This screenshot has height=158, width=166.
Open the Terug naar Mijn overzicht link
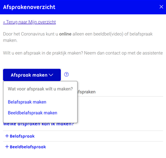[x=30, y=22]
